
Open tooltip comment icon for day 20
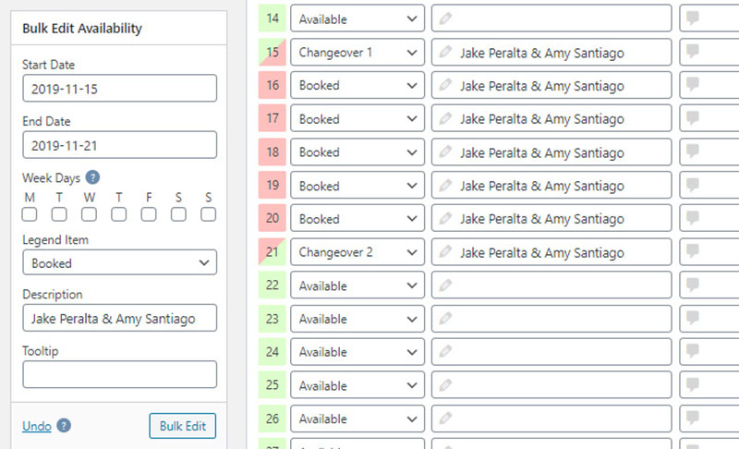pos(692,218)
